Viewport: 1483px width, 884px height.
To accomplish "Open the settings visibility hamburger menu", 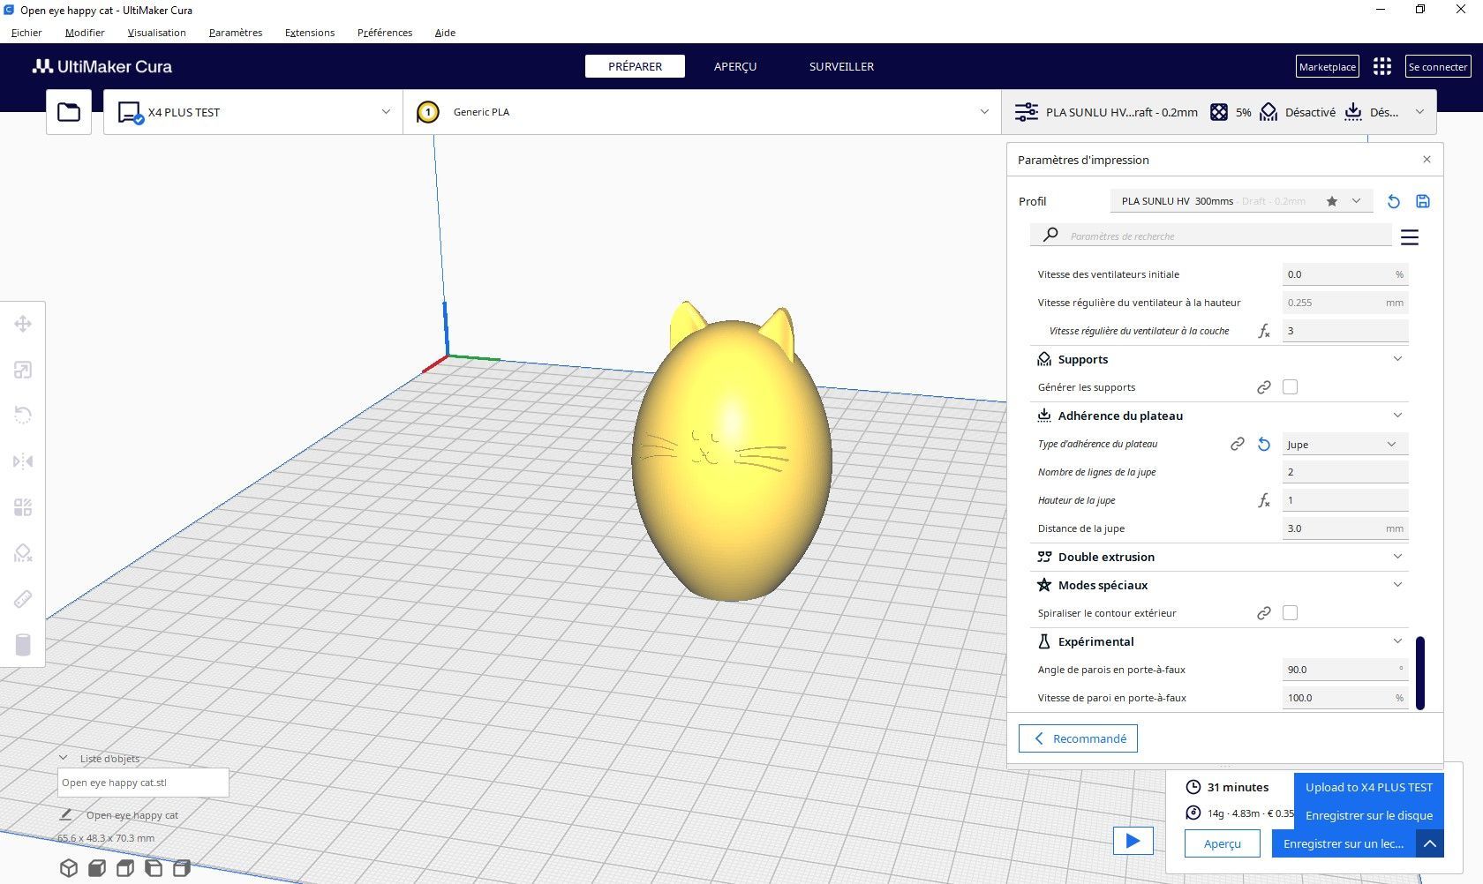I will pos(1410,236).
